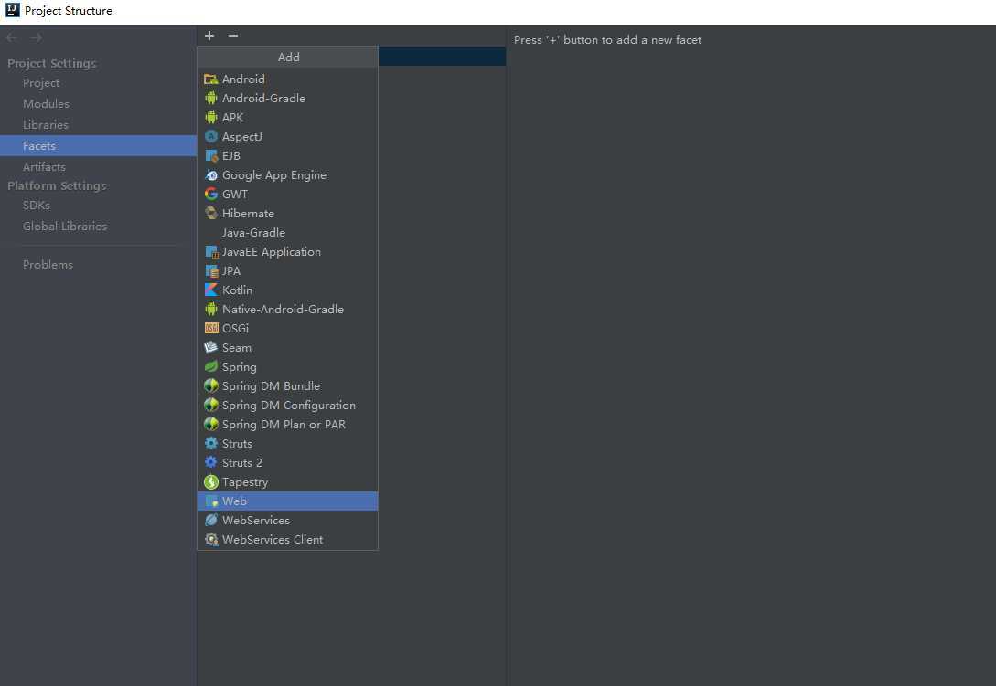
Task: Select Spring DM Configuration entry
Action: 287,406
